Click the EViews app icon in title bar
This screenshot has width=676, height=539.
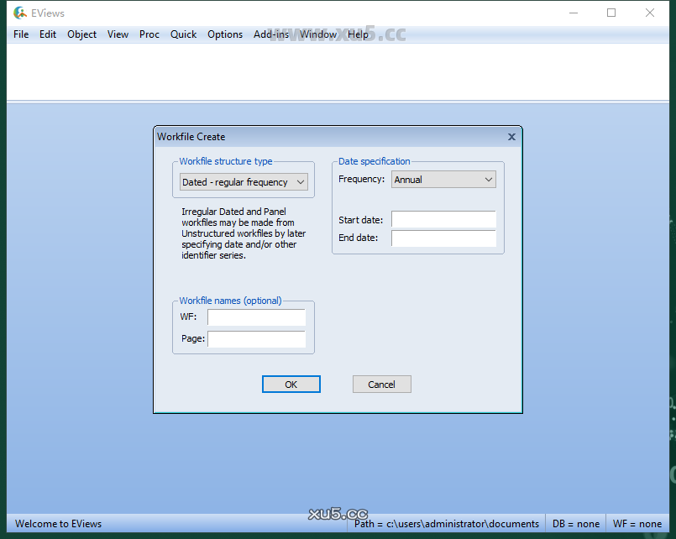click(x=20, y=13)
